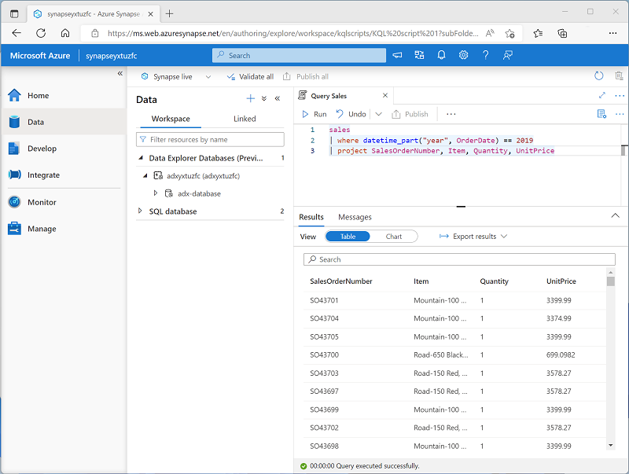The image size is (629, 474).
Task: Switch to the Workspace tab
Action: (x=171, y=119)
